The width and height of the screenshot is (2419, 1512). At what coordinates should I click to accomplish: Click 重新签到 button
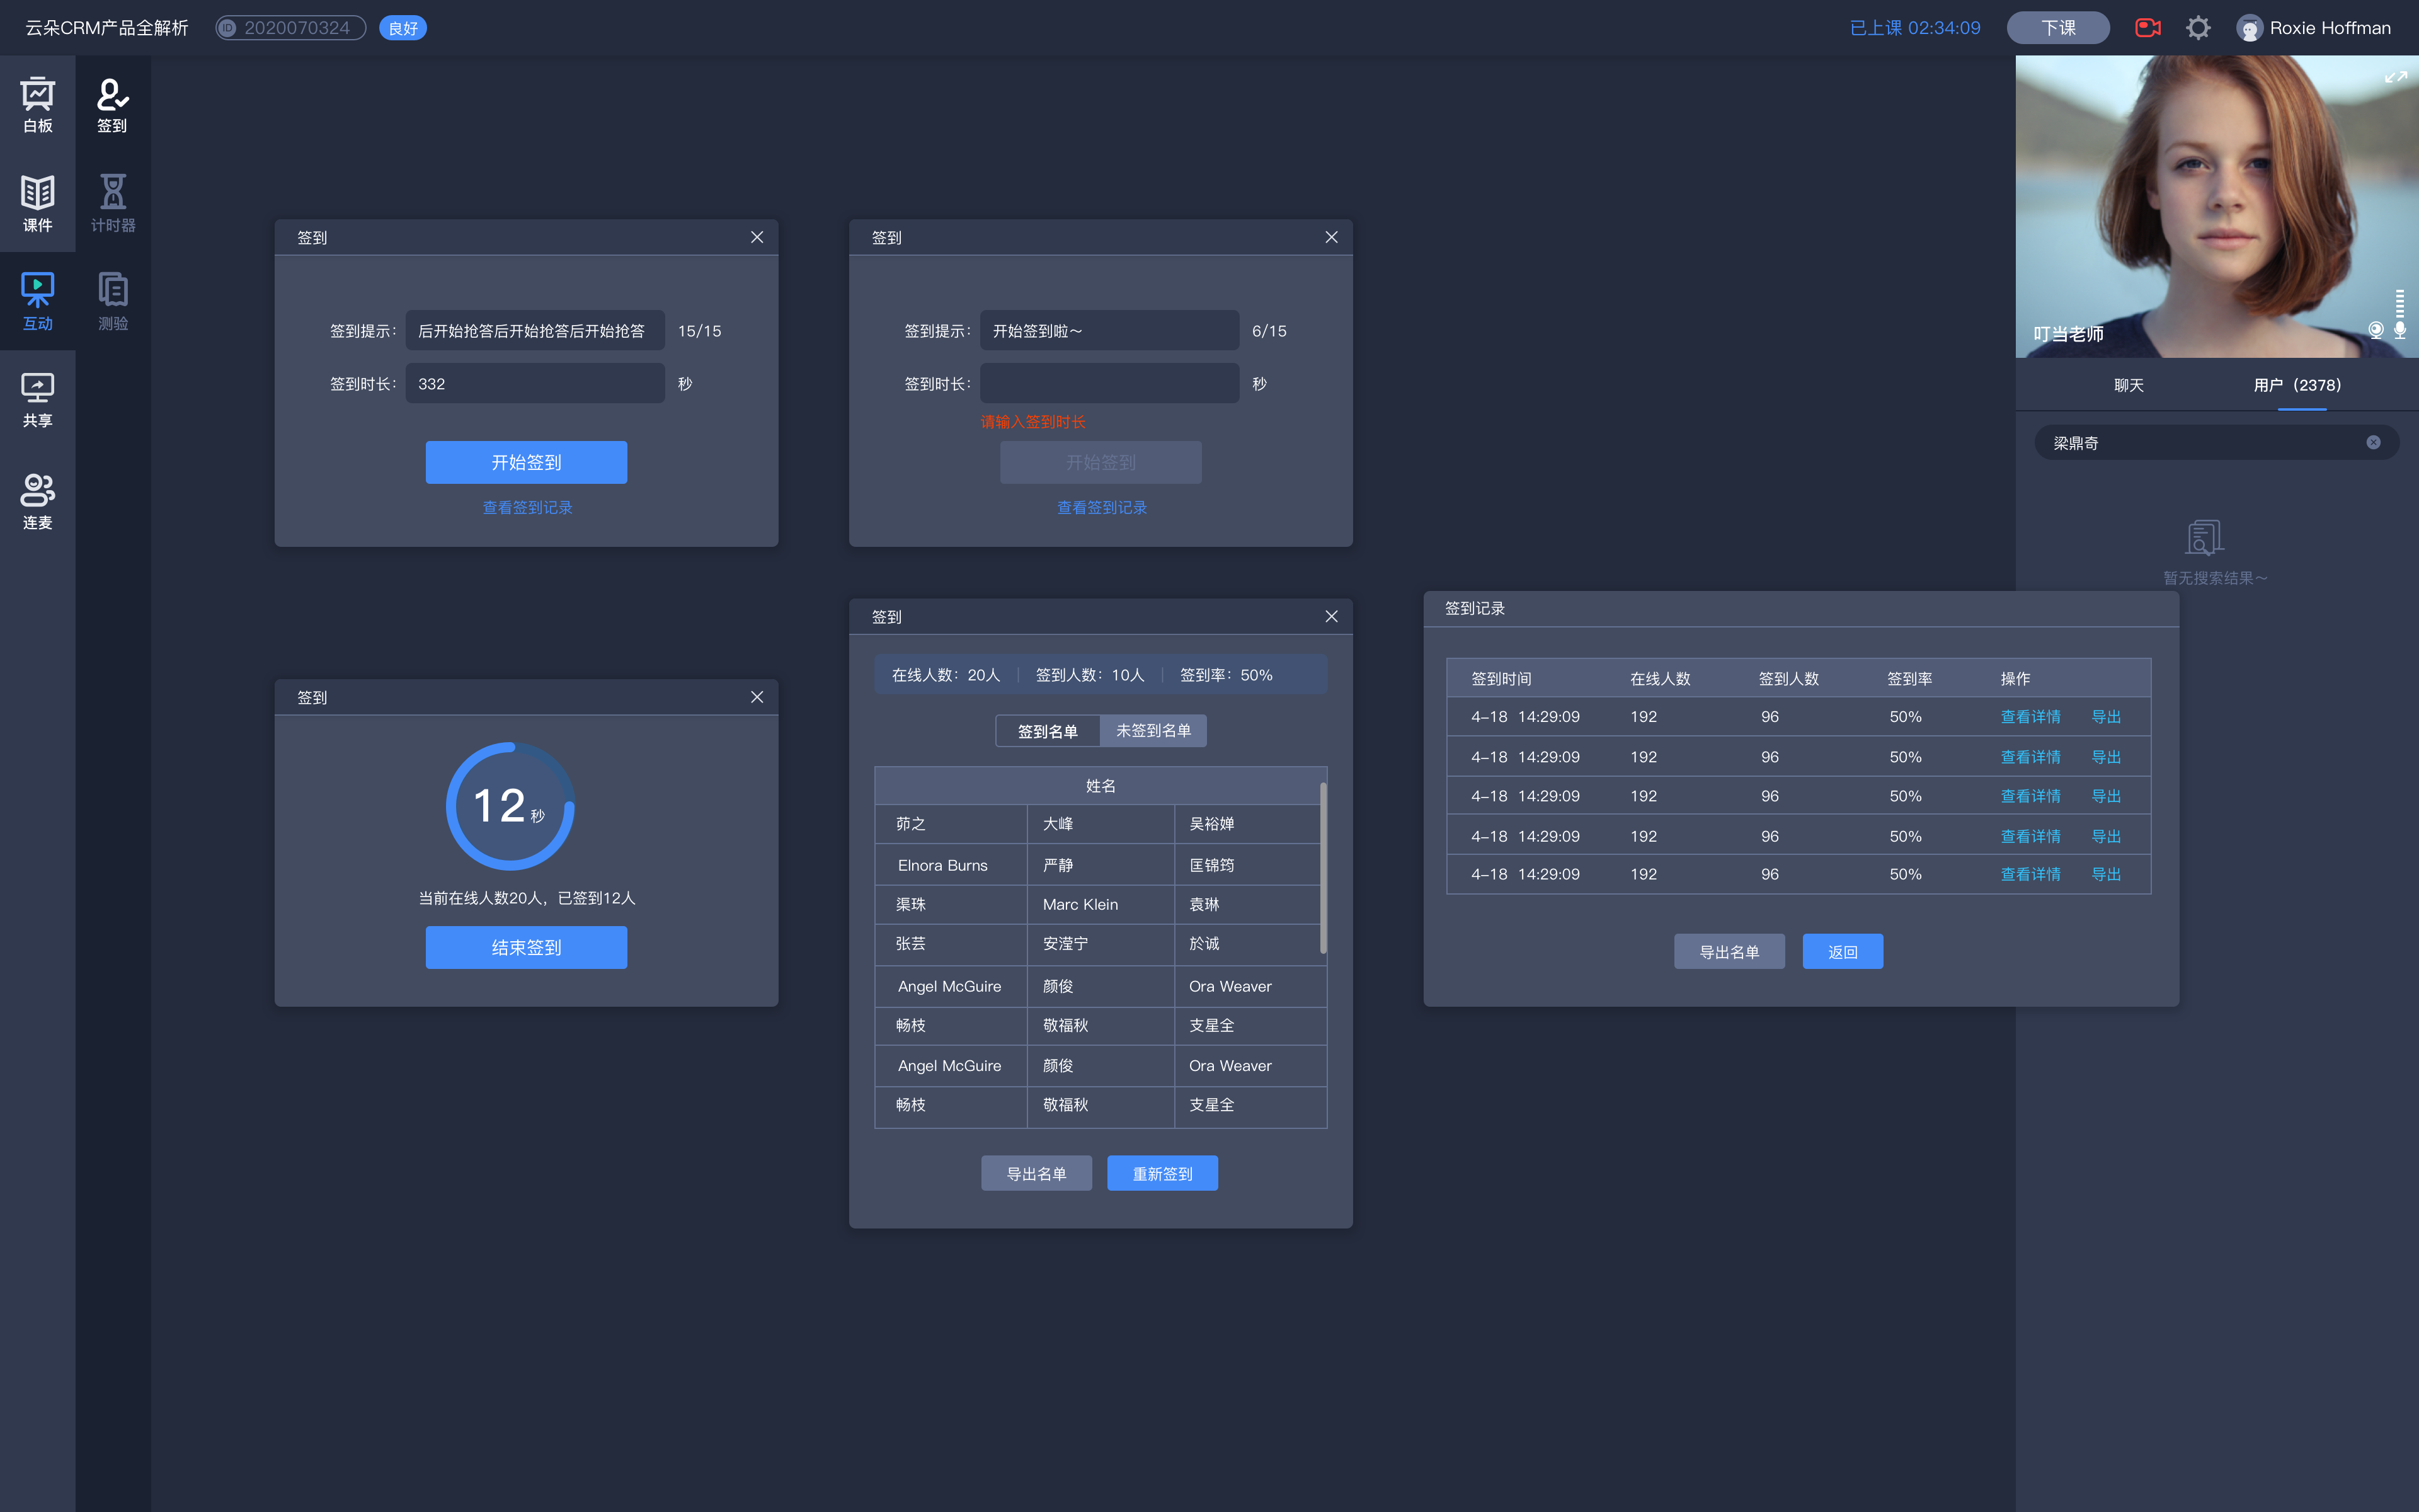(x=1162, y=1172)
